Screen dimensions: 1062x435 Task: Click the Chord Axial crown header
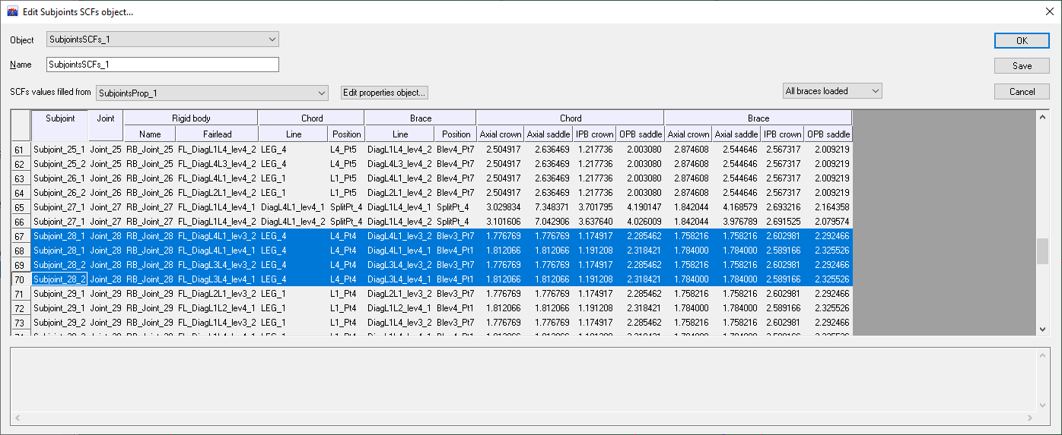tap(500, 134)
